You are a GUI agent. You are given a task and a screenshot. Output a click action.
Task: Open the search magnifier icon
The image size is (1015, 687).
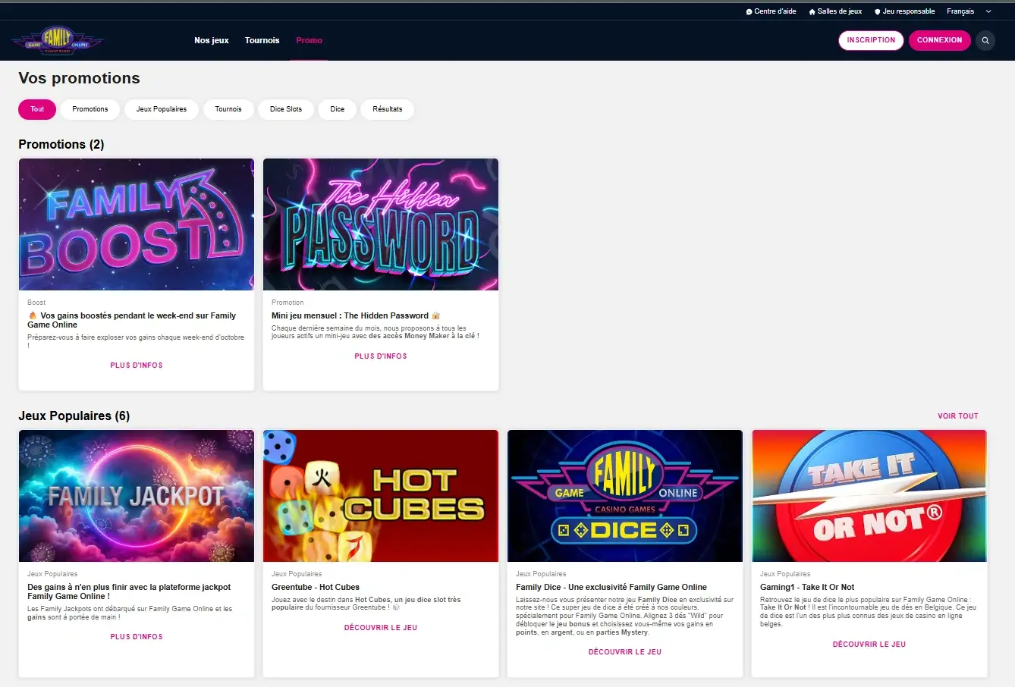[985, 40]
